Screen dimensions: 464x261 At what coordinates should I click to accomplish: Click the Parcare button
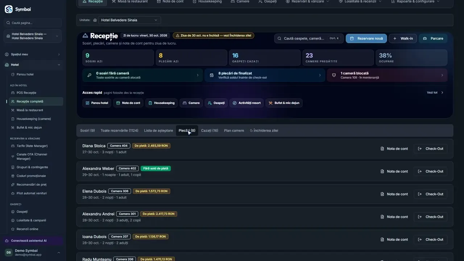[x=433, y=38]
